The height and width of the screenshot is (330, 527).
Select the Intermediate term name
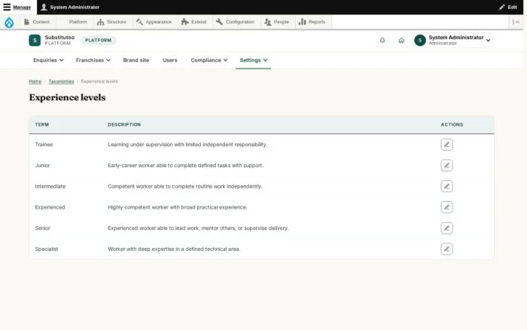(x=50, y=186)
